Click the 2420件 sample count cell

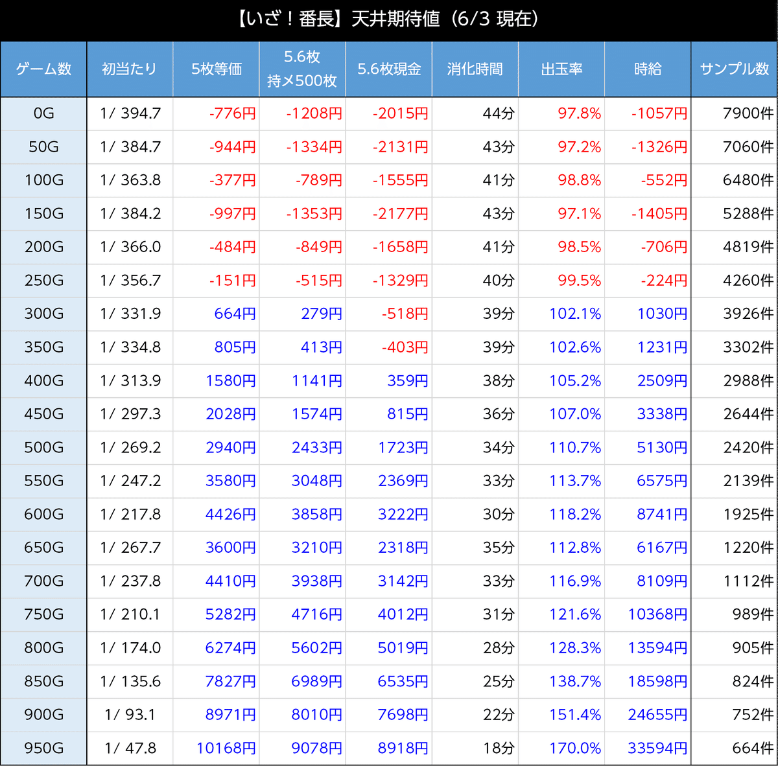(735, 448)
